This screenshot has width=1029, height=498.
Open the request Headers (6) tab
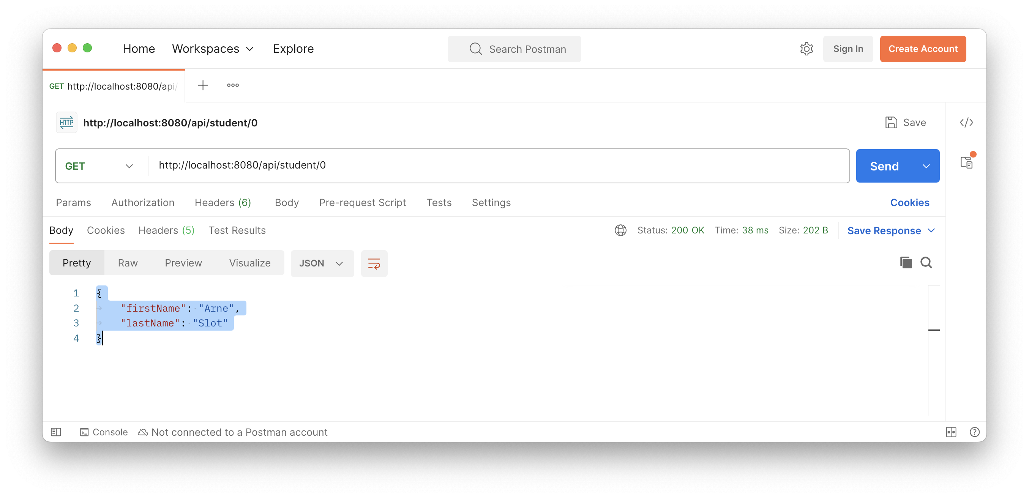pos(223,202)
